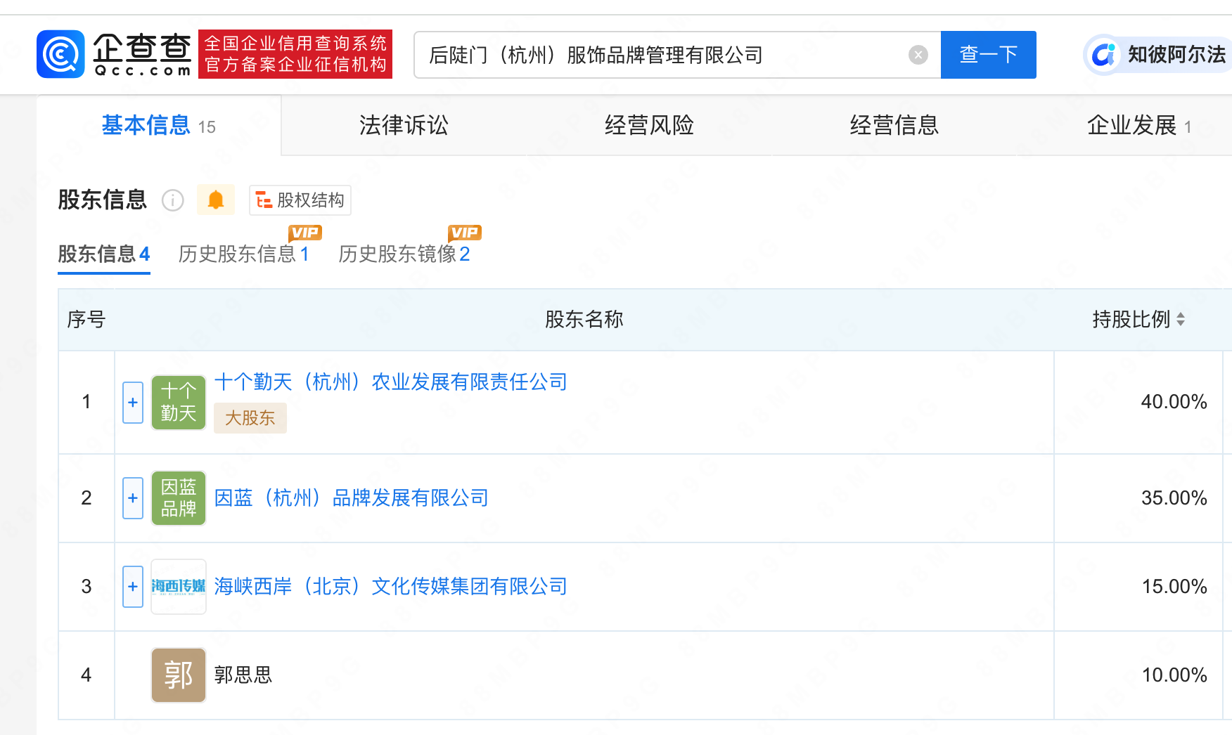Open the 知彼阿尔法 assistant icon
Viewport: 1232px width, 735px height.
(x=1103, y=55)
